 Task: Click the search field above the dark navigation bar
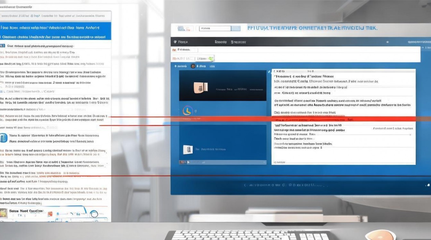pyautogui.click(x=215, y=28)
